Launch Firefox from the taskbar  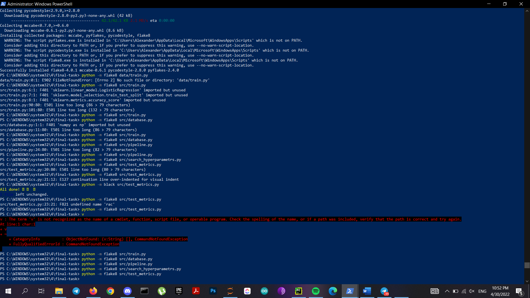pos(93,291)
